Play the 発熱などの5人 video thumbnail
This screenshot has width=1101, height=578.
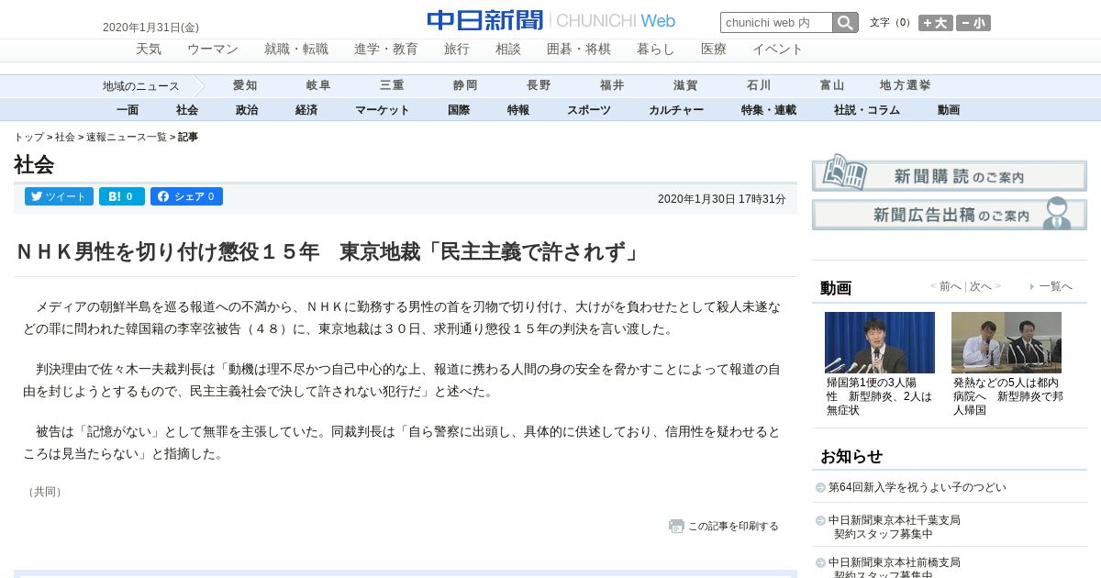(1006, 342)
